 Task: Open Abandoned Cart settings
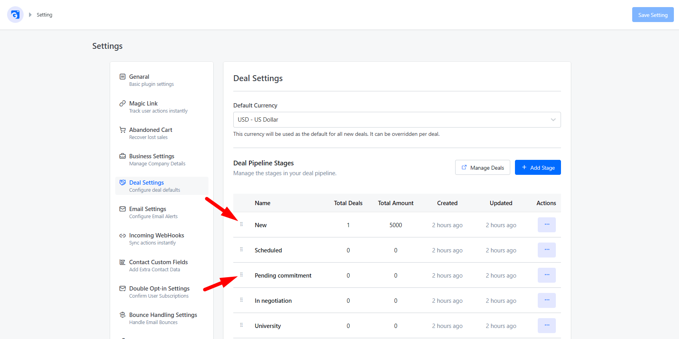pyautogui.click(x=162, y=133)
